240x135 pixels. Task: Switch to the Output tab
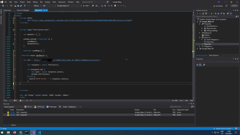pyautogui.click(x=13, y=125)
